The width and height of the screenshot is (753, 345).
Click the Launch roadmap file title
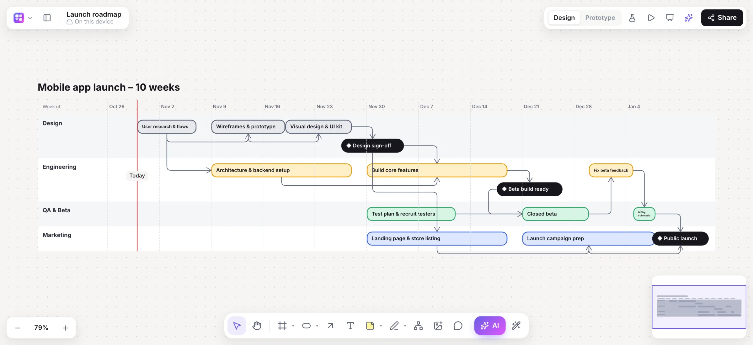[94, 14]
